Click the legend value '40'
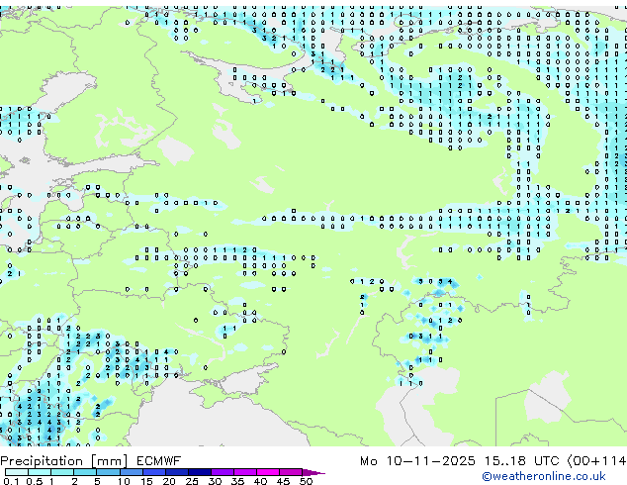This screenshot has height=485, width=627. pos(260,481)
